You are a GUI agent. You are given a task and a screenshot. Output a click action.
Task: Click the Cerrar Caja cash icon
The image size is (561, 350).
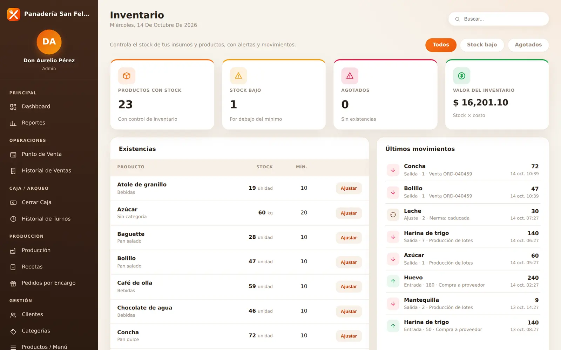point(13,202)
